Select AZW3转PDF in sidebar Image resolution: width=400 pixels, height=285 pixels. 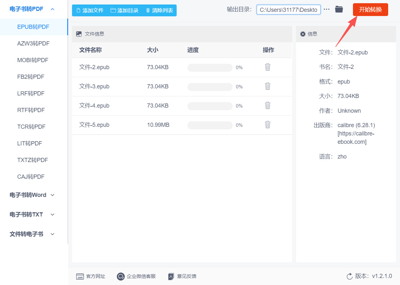[x=33, y=44]
